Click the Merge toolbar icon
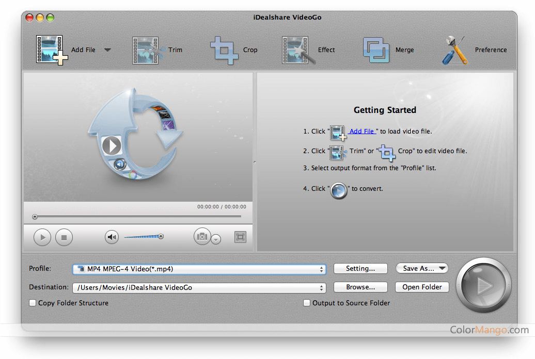 coord(375,50)
